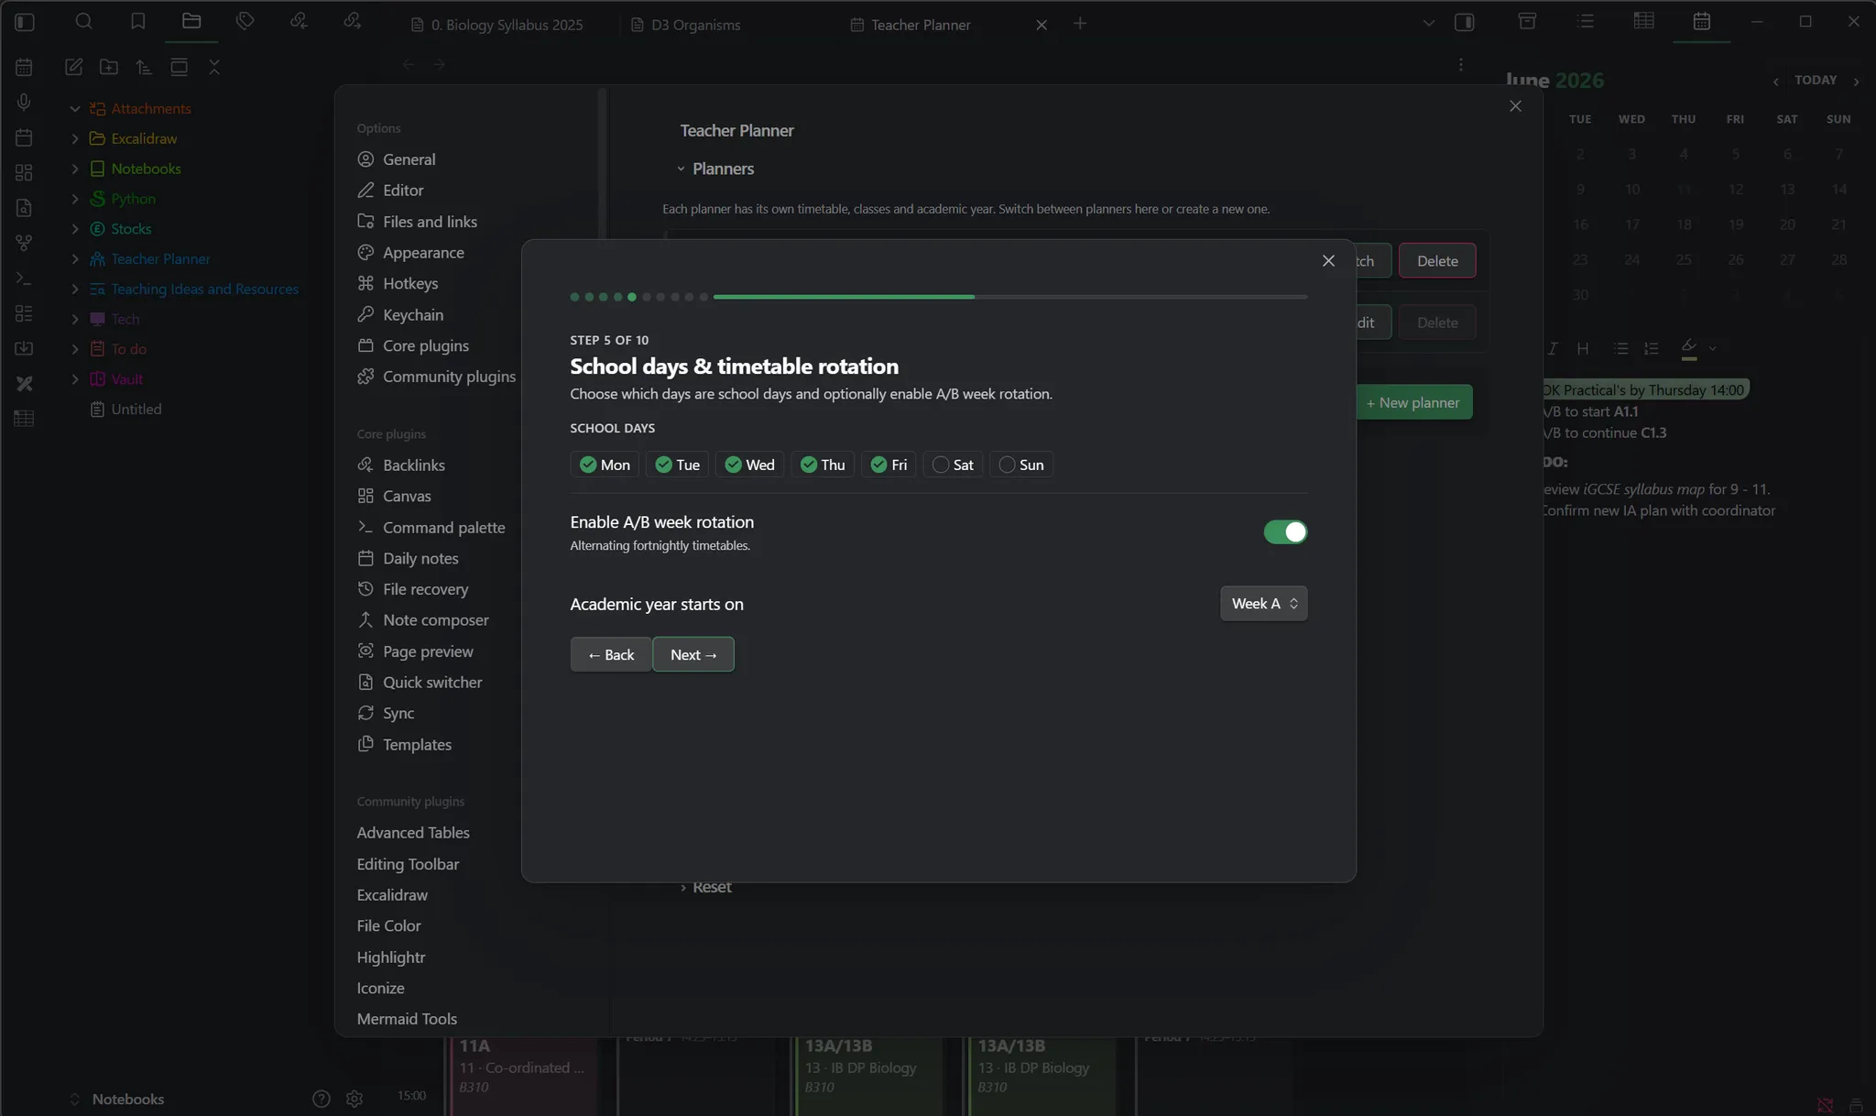The image size is (1876, 1116).
Task: Click bullet list icon in toolbar
Action: click(x=1620, y=348)
